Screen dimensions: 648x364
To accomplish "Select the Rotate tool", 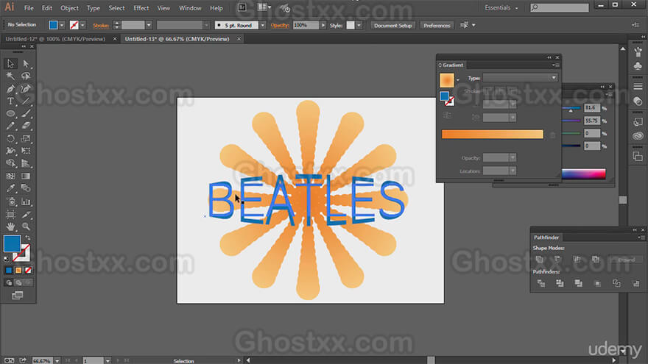I will point(10,139).
